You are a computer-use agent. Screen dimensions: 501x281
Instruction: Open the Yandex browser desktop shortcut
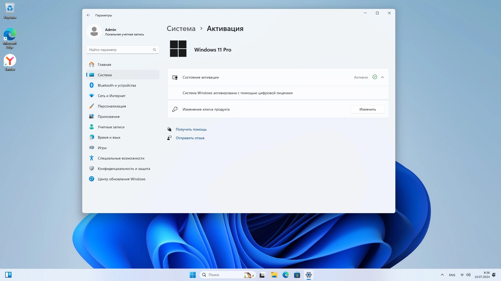[x=10, y=62]
